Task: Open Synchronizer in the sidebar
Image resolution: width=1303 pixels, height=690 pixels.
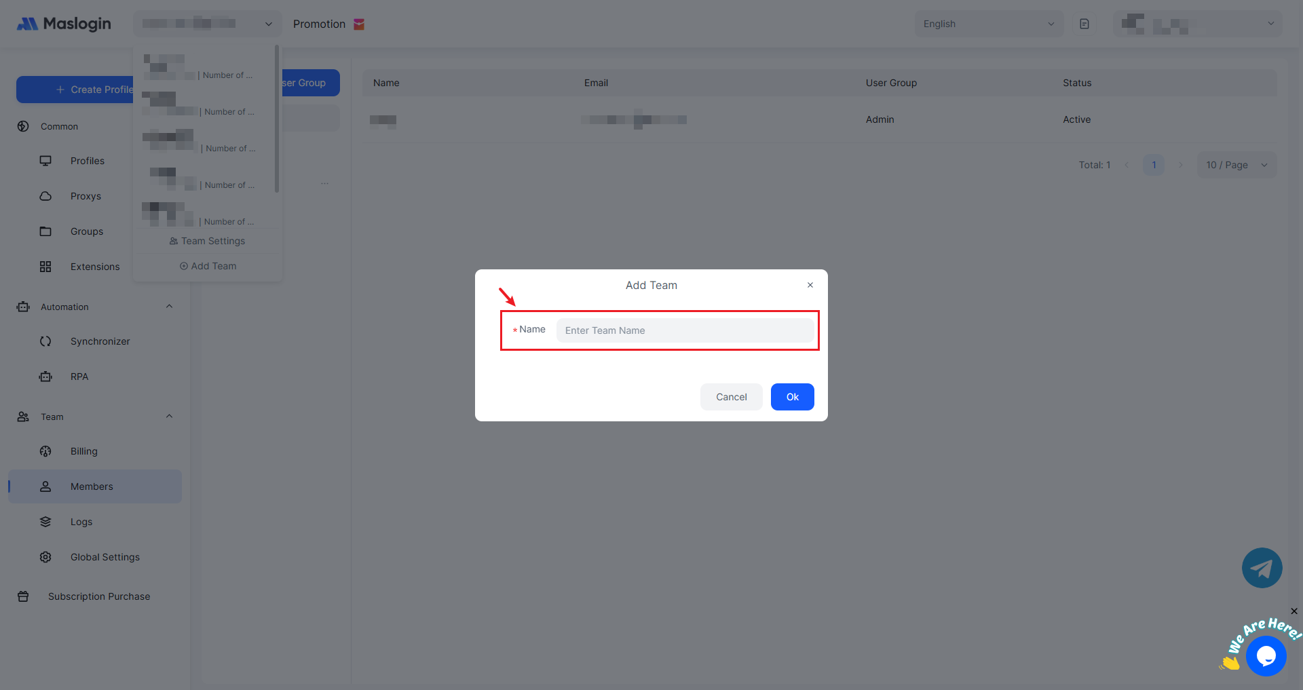Action: pos(100,341)
